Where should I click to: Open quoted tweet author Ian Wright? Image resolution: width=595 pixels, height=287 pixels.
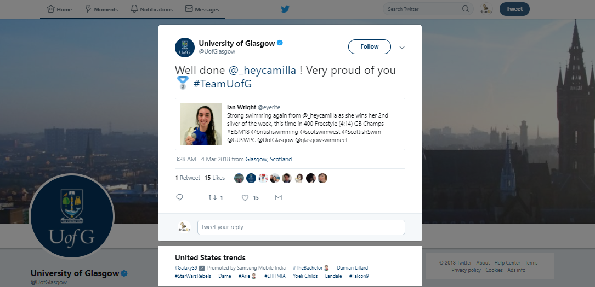coord(241,107)
